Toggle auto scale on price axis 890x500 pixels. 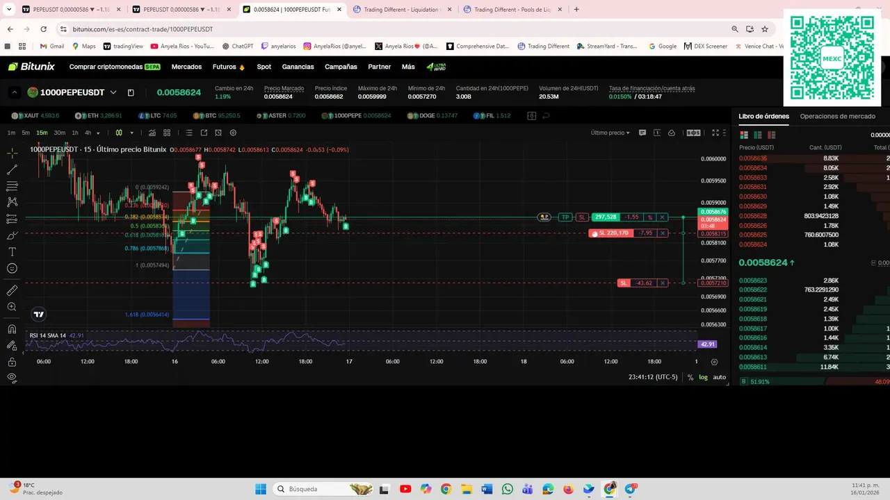(720, 377)
